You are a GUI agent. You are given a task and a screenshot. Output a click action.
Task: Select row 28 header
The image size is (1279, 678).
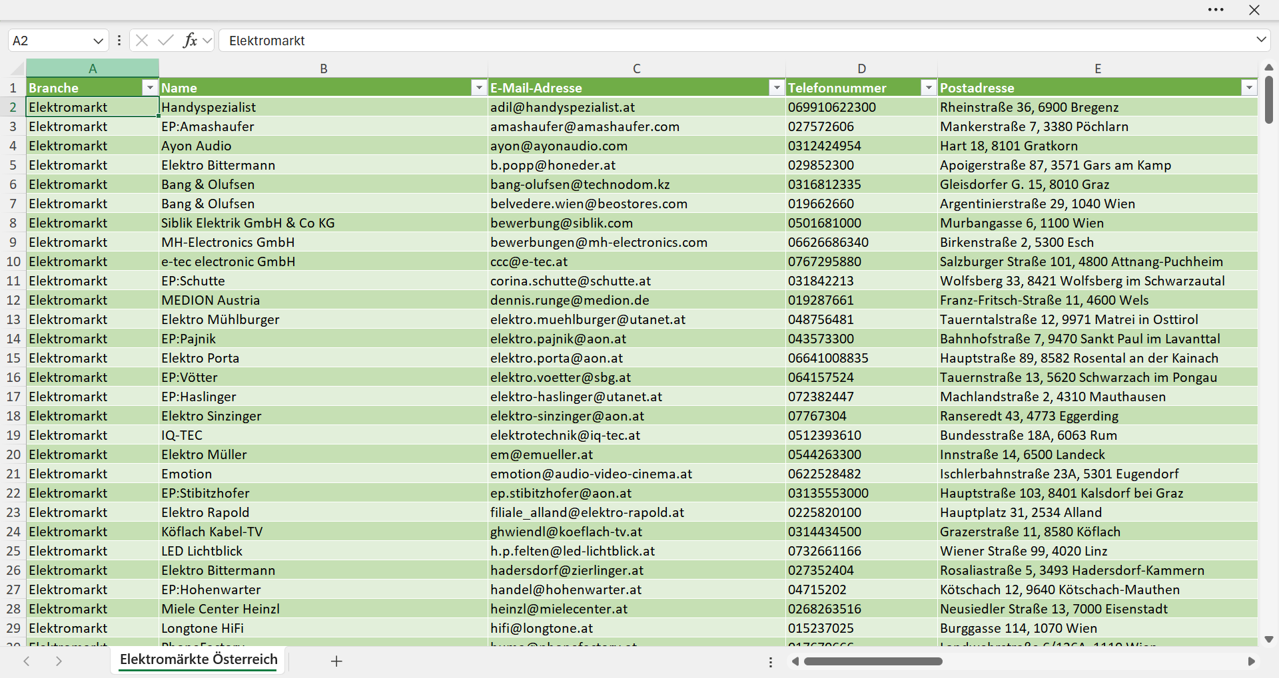point(13,609)
